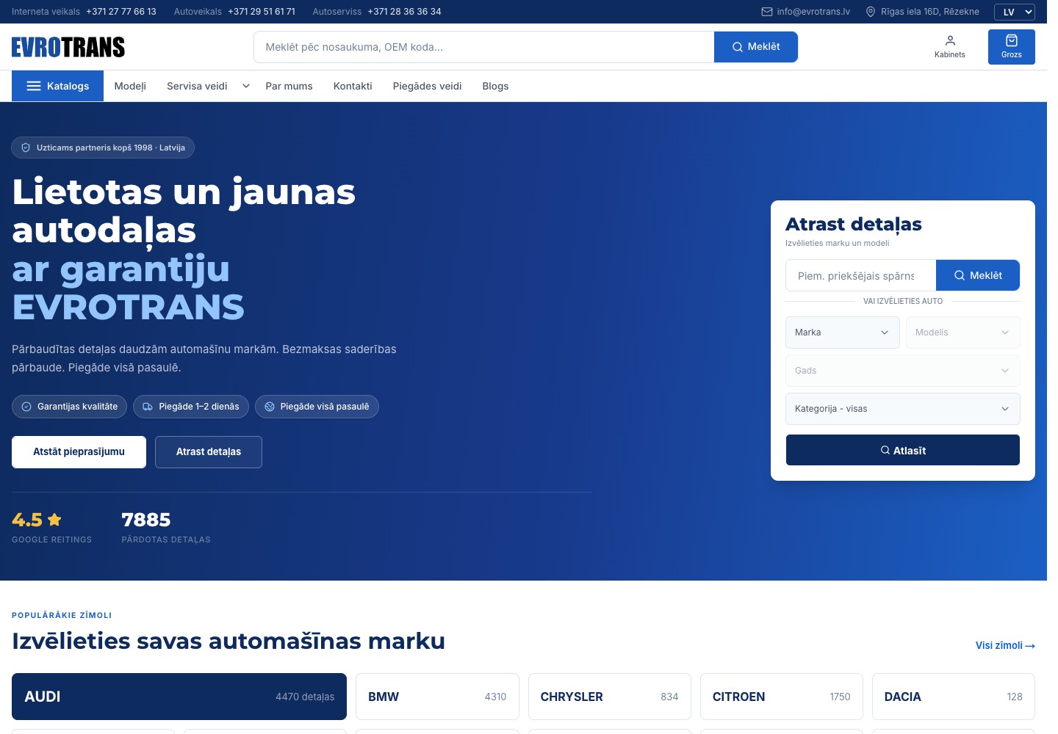
Task: Click Meklēt in the Atrast detaļas panel
Action: pyautogui.click(x=978, y=275)
